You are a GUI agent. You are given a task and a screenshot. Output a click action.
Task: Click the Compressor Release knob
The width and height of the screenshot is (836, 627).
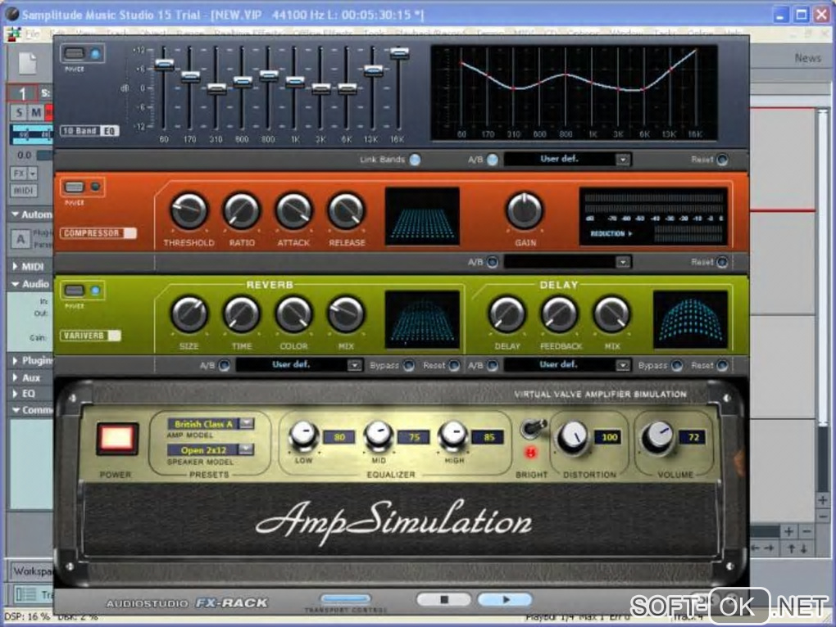coord(346,211)
